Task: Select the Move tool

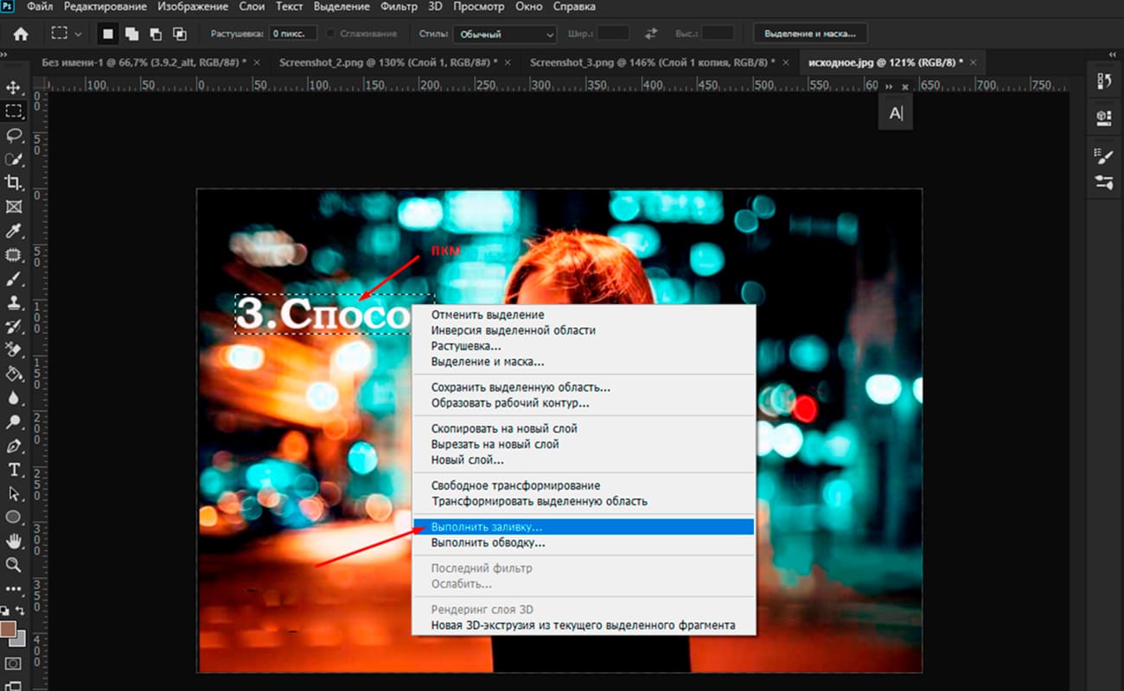Action: (14, 87)
